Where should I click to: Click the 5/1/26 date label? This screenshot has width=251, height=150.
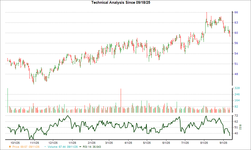(x=147, y=143)
